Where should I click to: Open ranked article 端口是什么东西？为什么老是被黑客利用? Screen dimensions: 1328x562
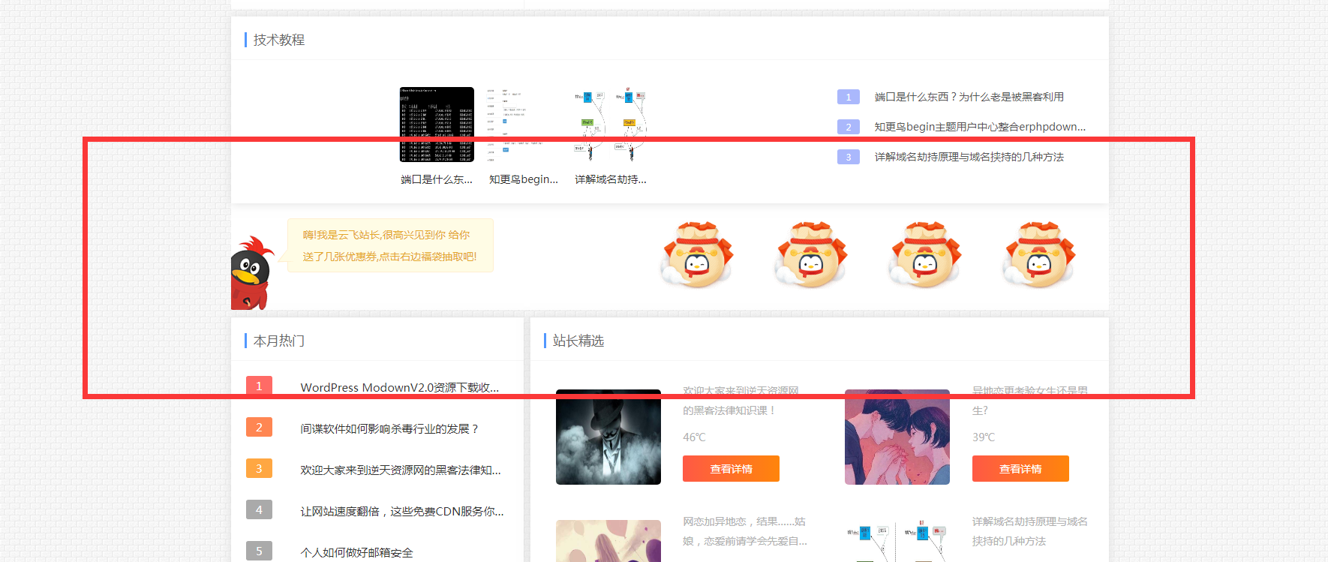969,97
